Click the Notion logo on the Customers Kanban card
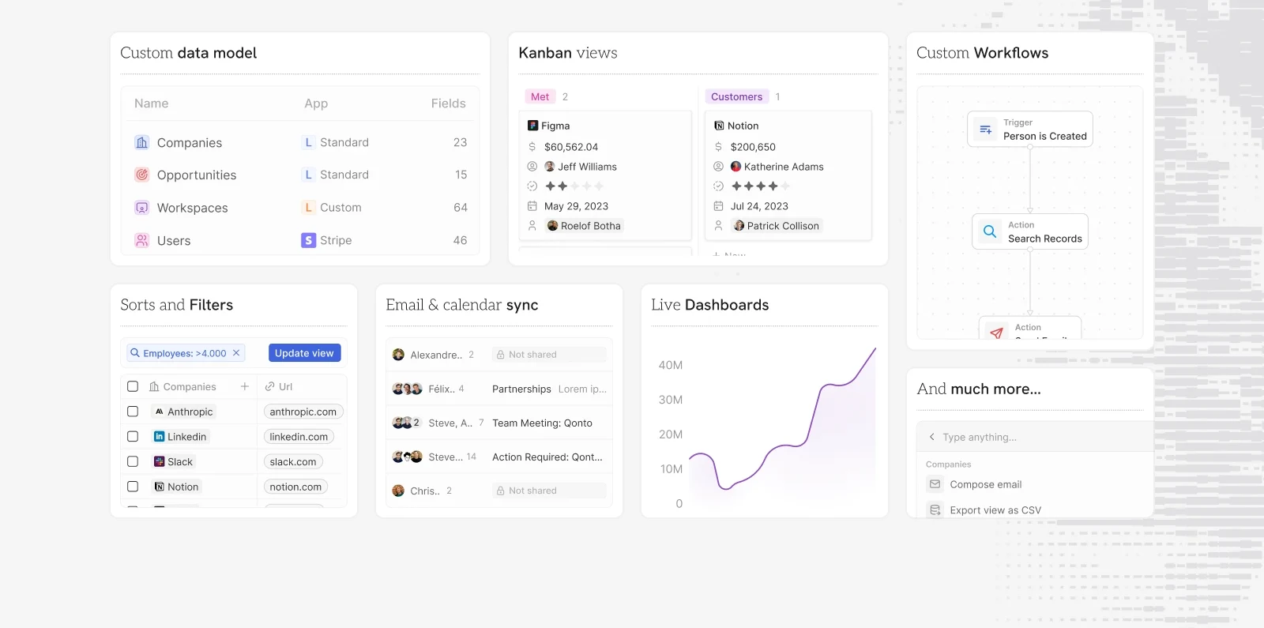 click(719, 126)
